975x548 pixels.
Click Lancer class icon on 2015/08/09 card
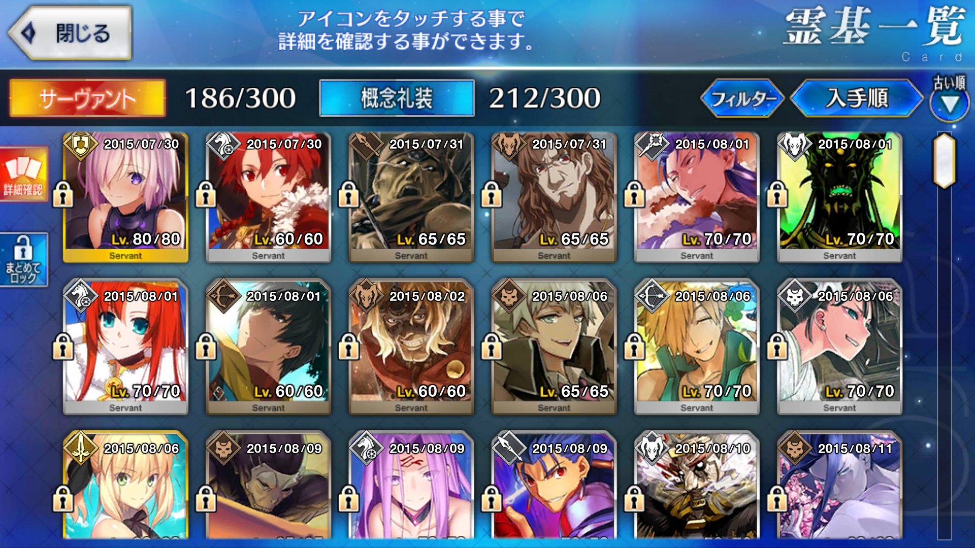(x=508, y=448)
